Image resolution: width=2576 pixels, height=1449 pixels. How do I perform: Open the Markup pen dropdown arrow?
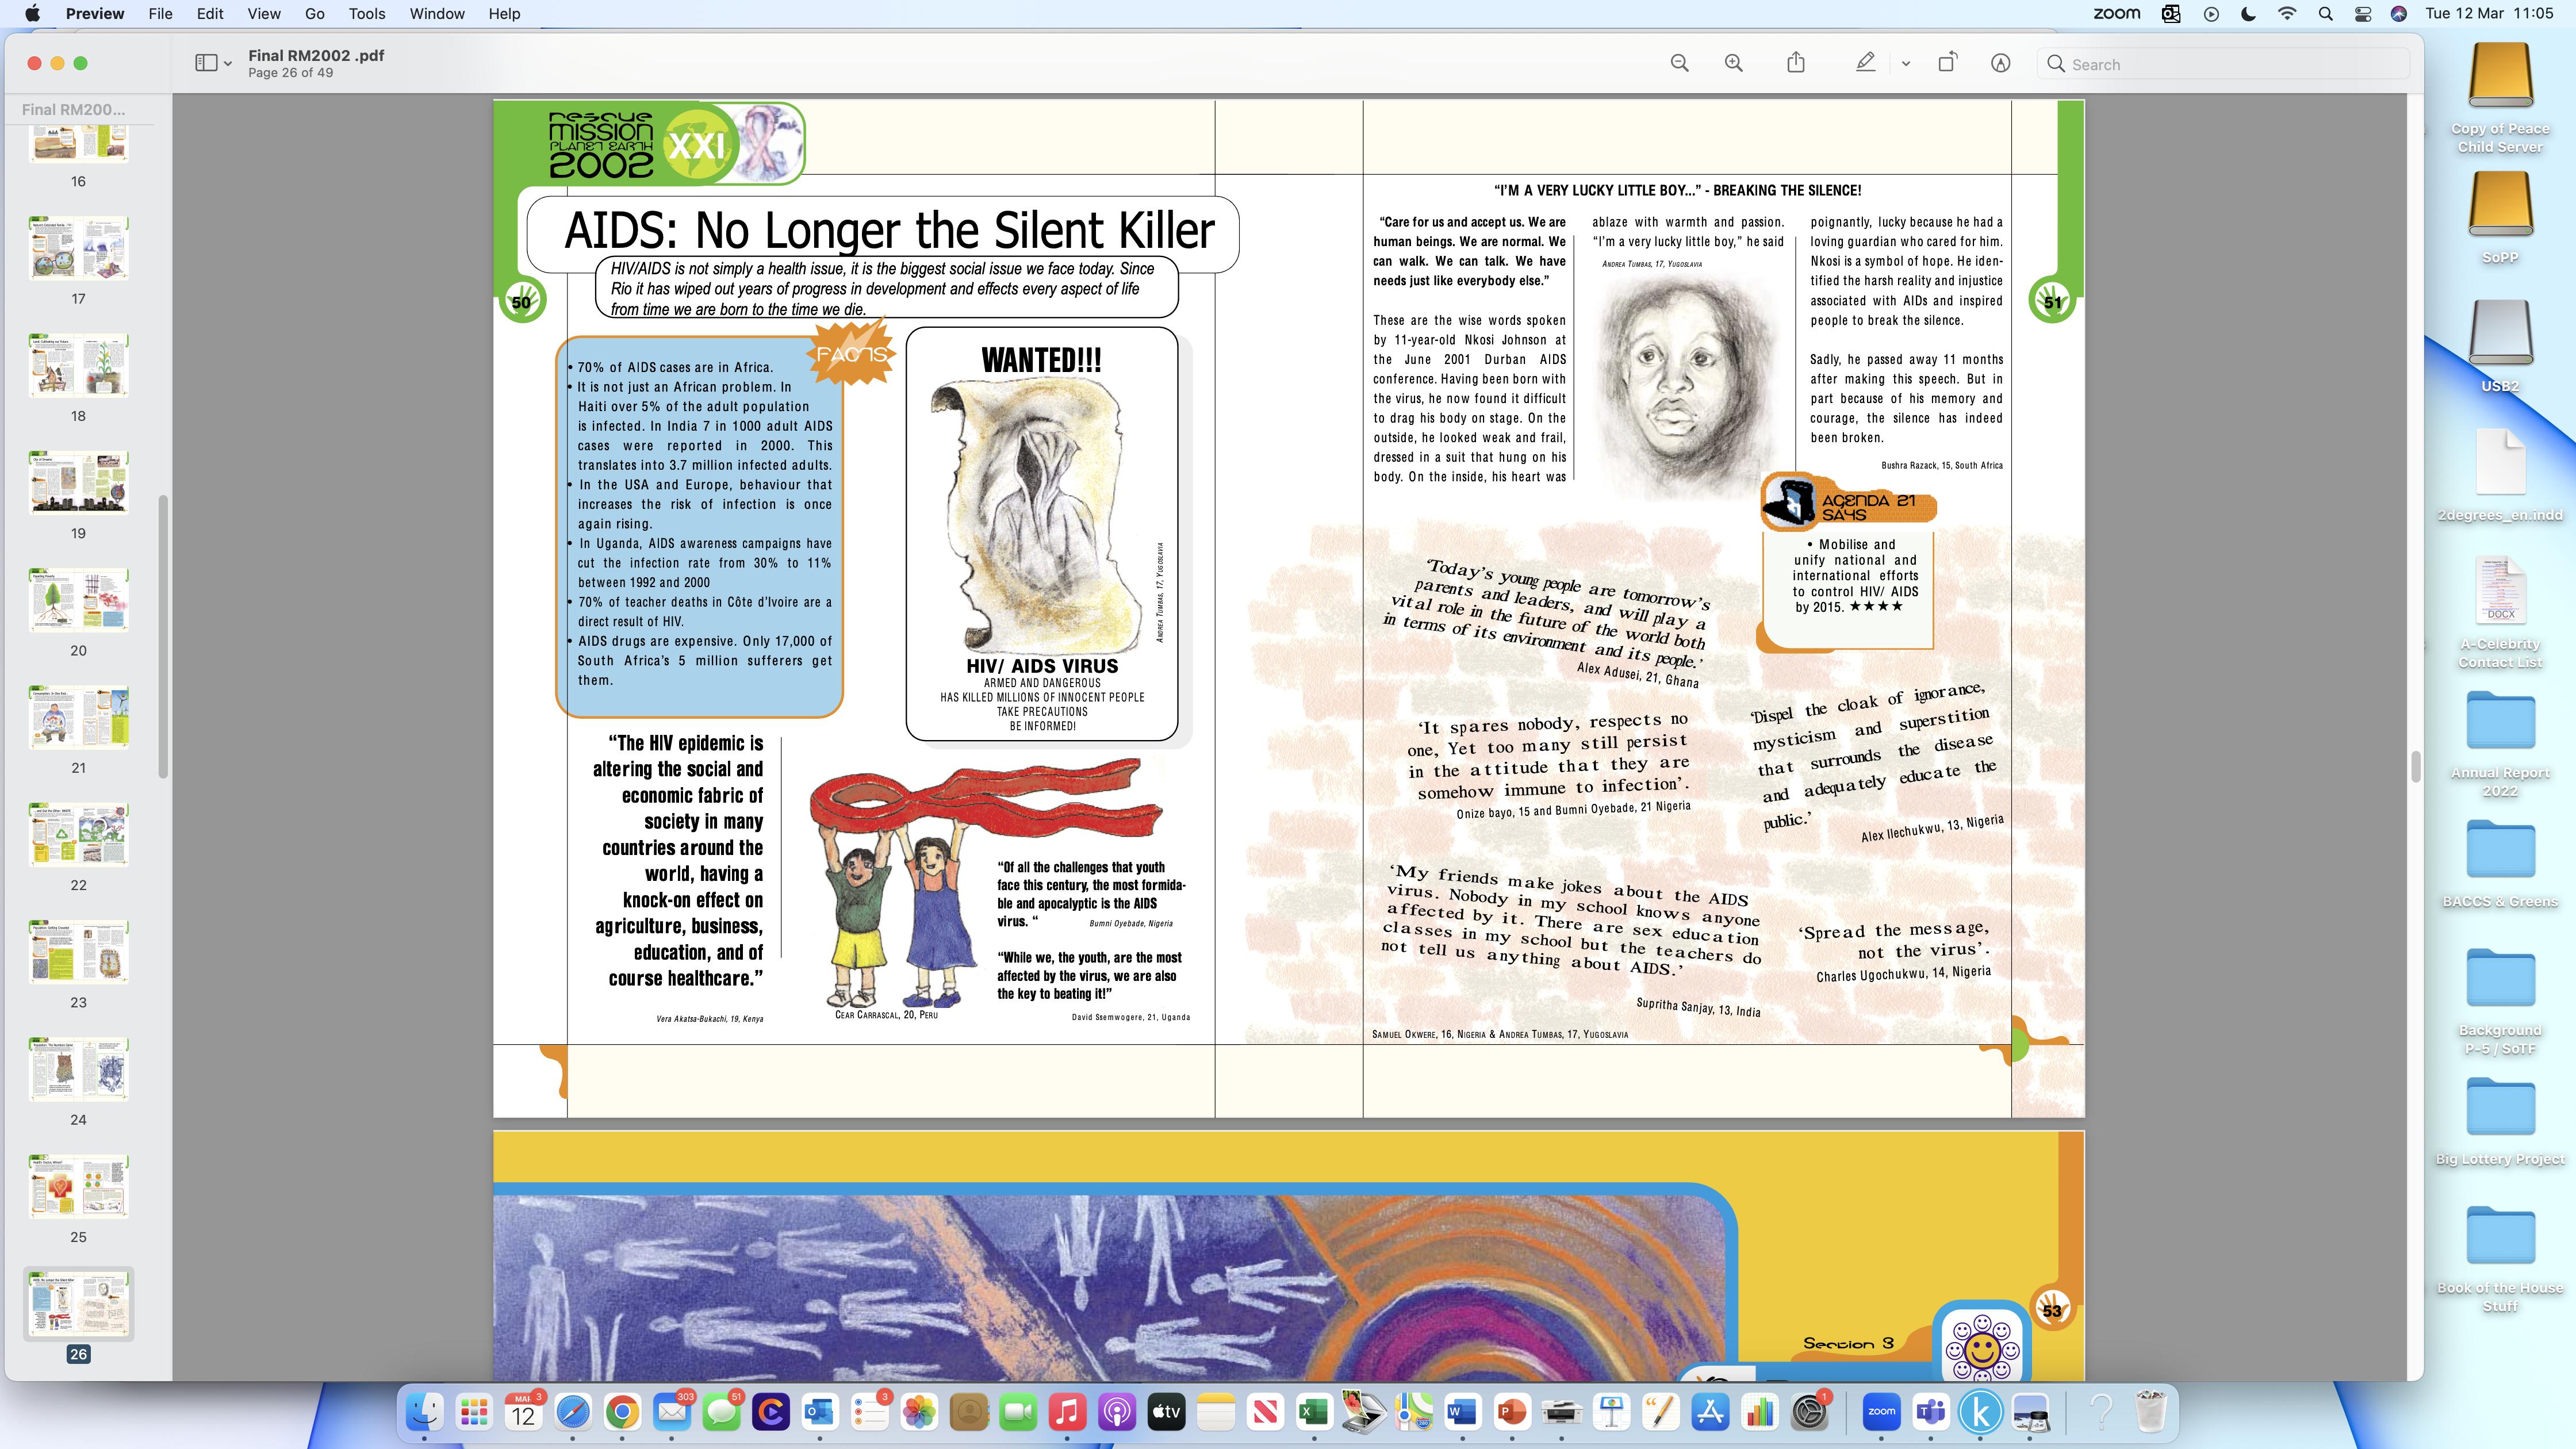tap(1905, 64)
